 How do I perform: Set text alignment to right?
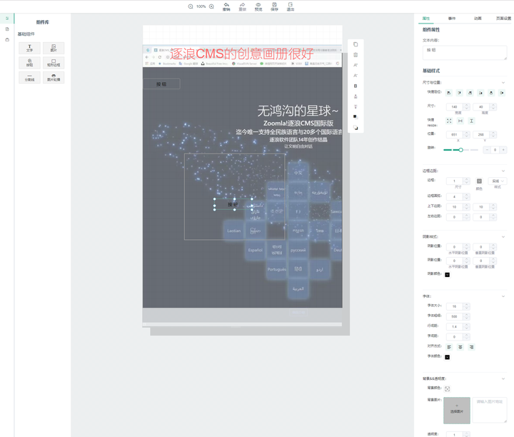[x=471, y=347]
